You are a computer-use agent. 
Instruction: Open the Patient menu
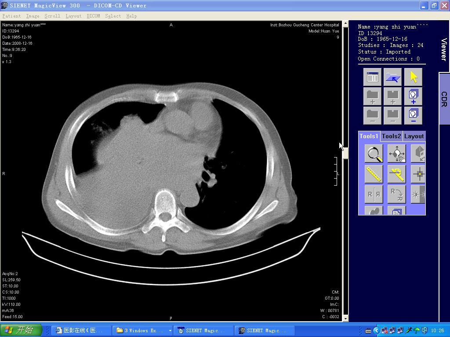coord(11,16)
